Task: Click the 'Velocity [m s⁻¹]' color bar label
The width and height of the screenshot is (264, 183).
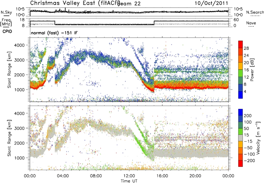Action: click(x=258, y=138)
